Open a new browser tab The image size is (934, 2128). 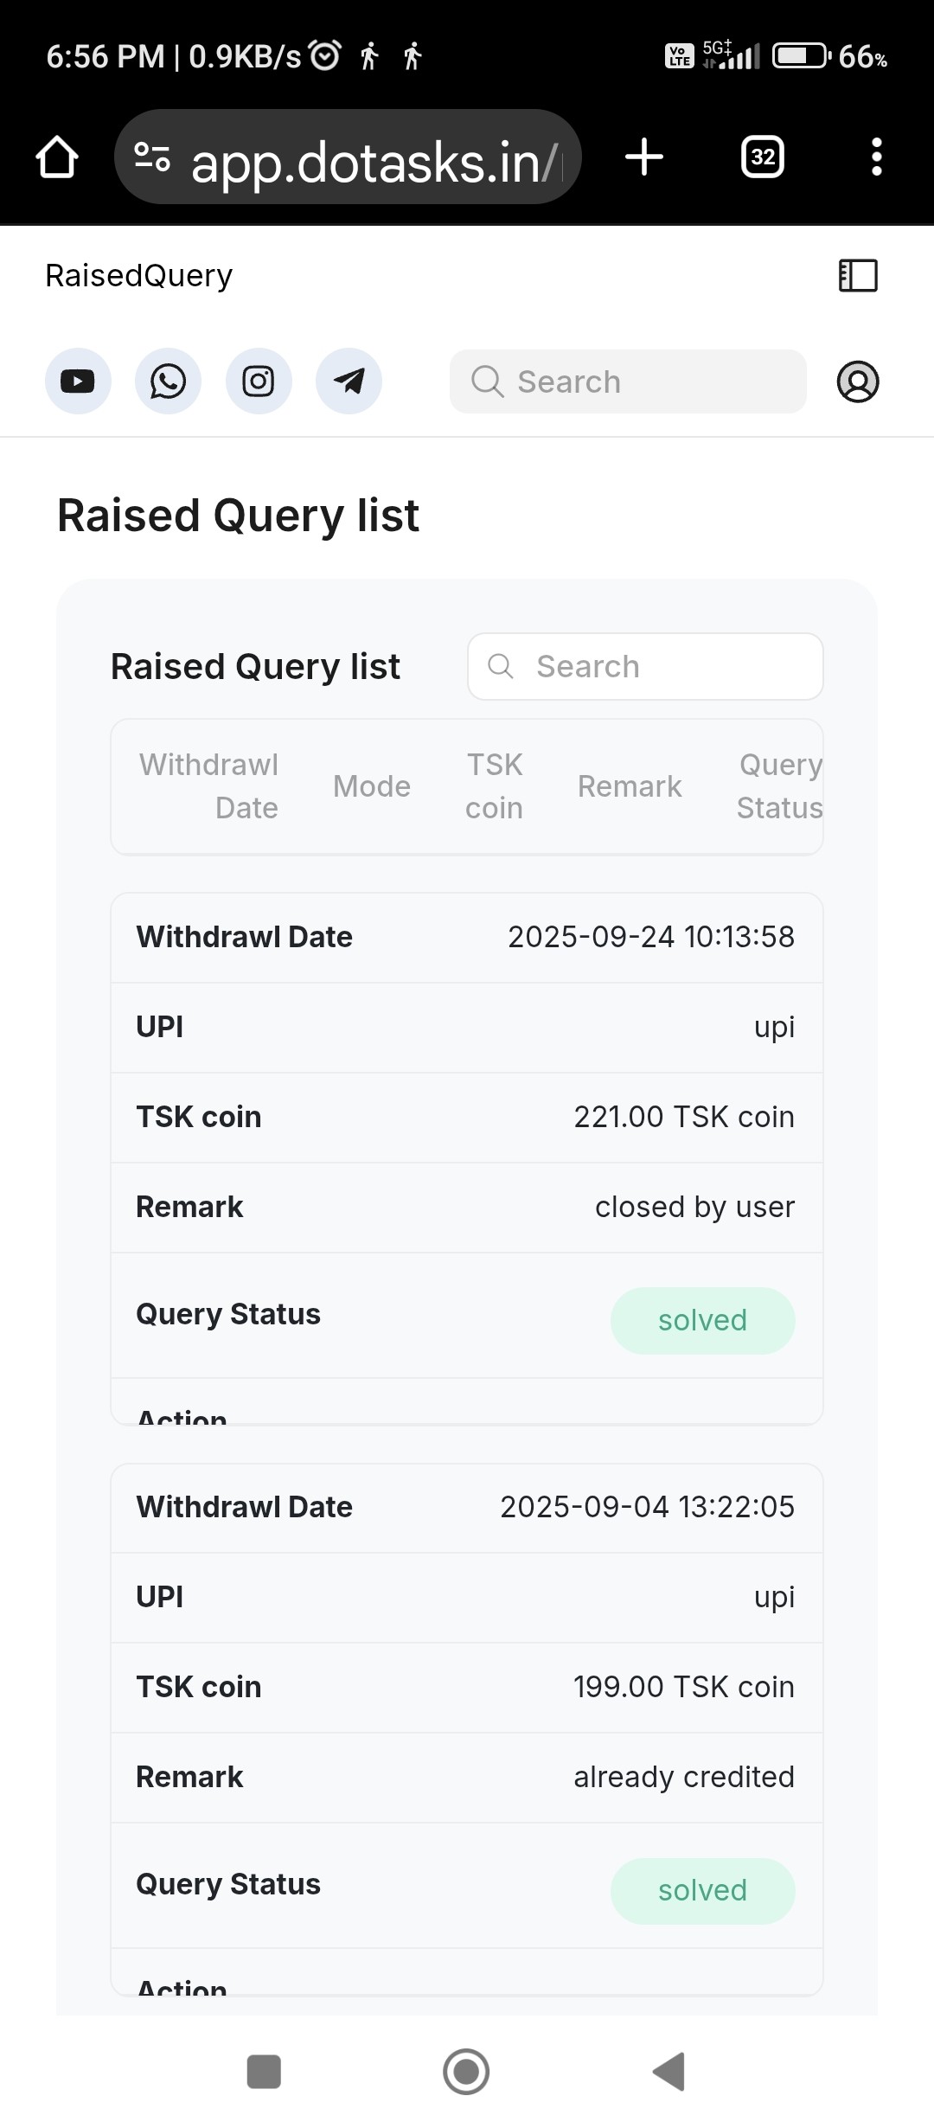coord(644,157)
